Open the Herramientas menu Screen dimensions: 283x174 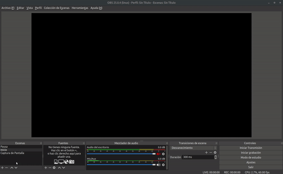80,8
